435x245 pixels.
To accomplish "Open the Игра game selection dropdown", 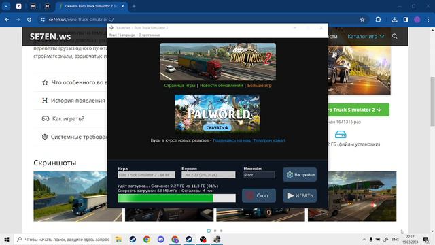I will pyautogui.click(x=147, y=175).
